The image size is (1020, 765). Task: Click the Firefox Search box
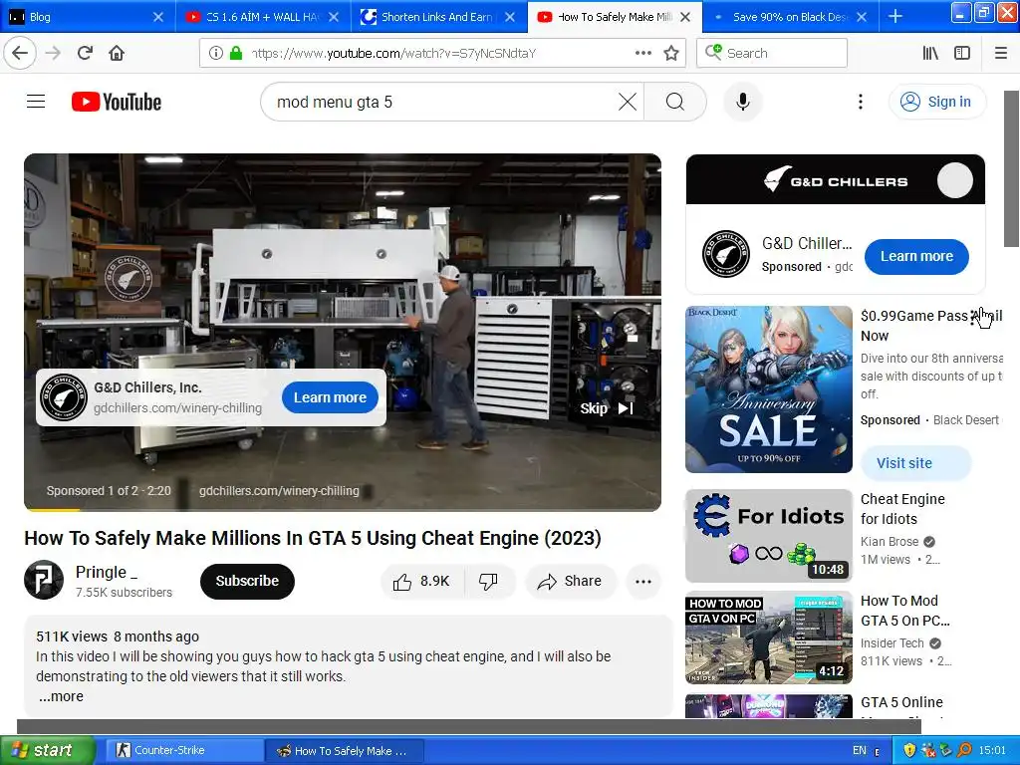click(x=772, y=54)
